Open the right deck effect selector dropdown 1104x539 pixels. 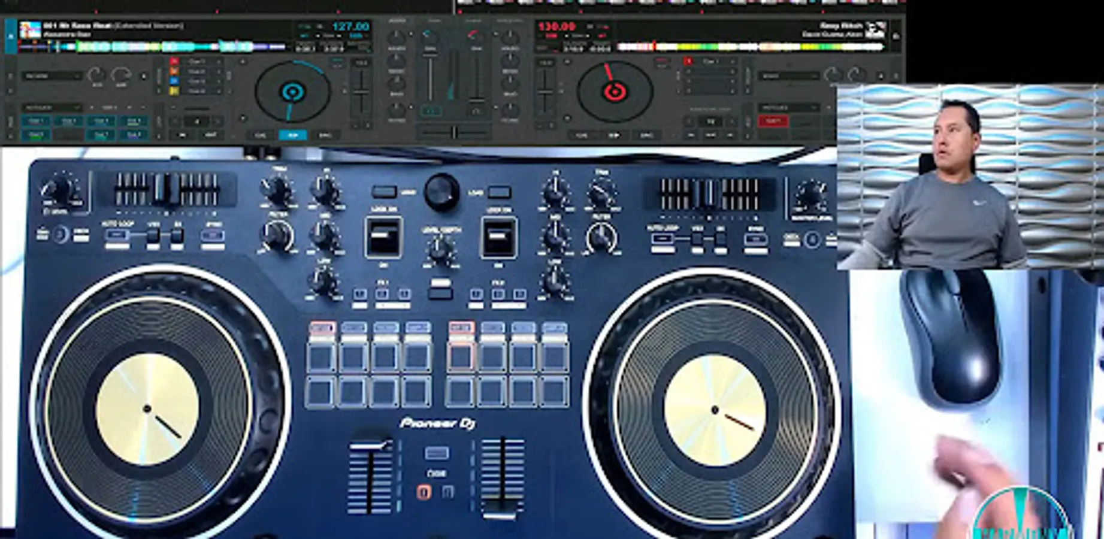point(788,76)
